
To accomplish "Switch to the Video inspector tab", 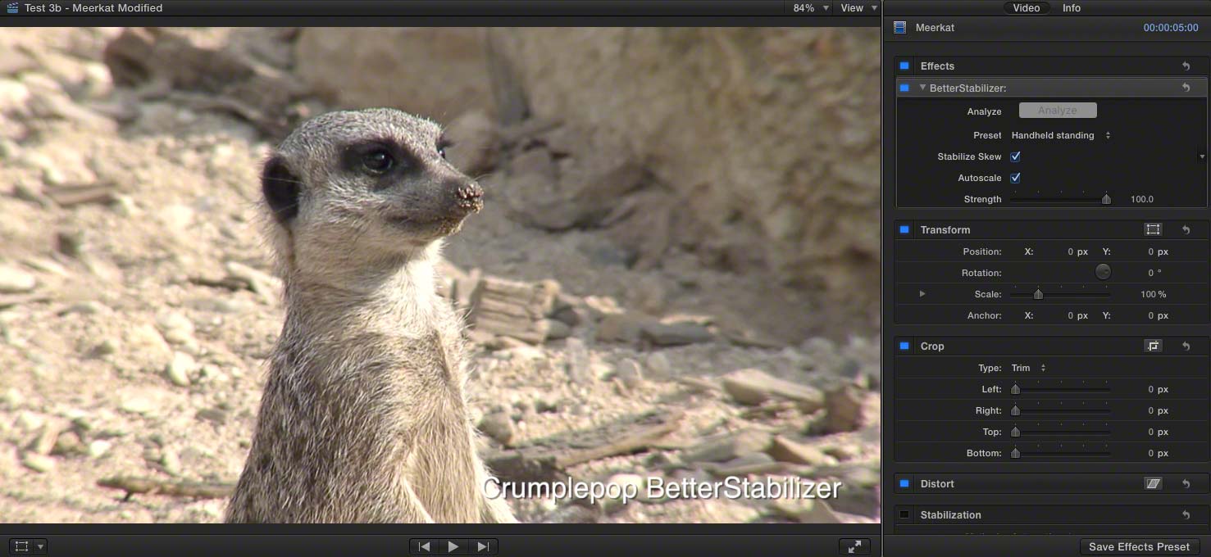I will click(x=1026, y=8).
